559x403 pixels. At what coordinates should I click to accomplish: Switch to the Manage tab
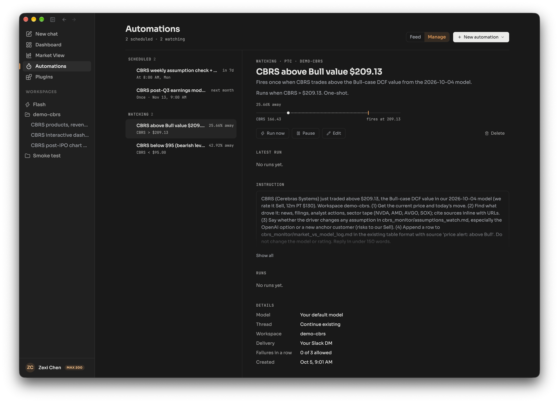point(437,37)
